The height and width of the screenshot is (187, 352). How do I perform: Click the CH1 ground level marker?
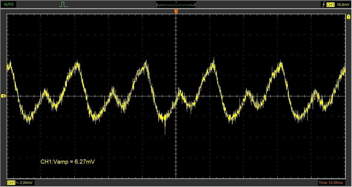click(4, 96)
